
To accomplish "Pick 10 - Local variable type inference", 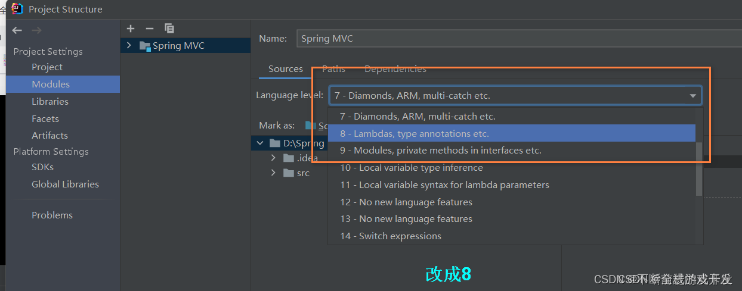I will (x=512, y=168).
